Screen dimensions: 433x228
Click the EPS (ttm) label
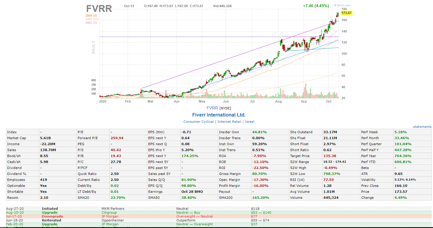click(156, 132)
